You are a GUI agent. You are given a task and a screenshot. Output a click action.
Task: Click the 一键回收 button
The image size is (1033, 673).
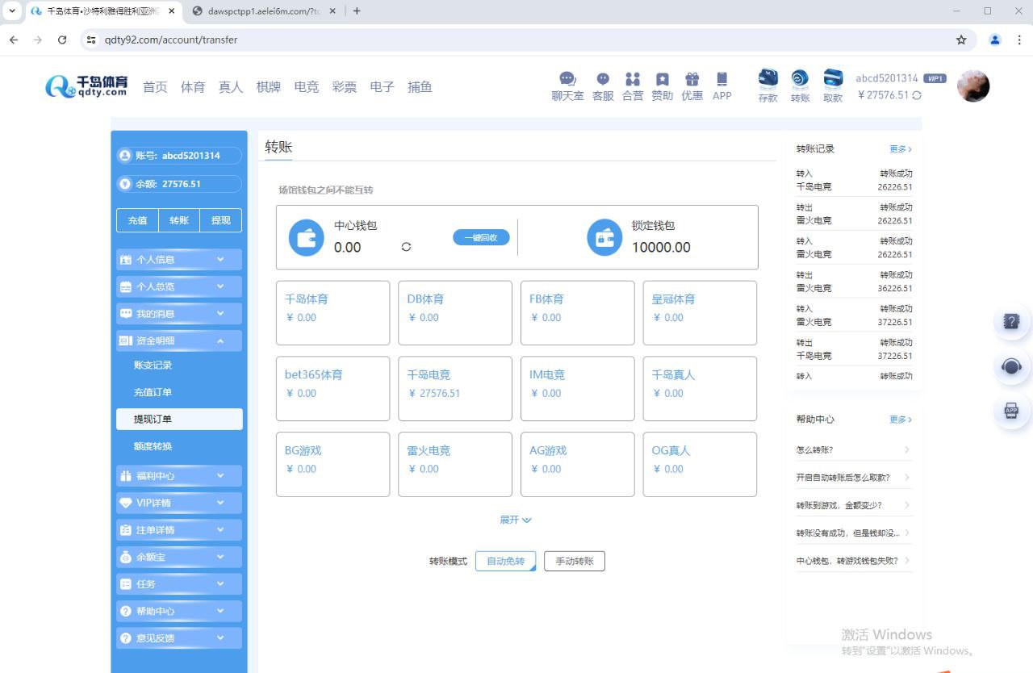[x=481, y=237]
